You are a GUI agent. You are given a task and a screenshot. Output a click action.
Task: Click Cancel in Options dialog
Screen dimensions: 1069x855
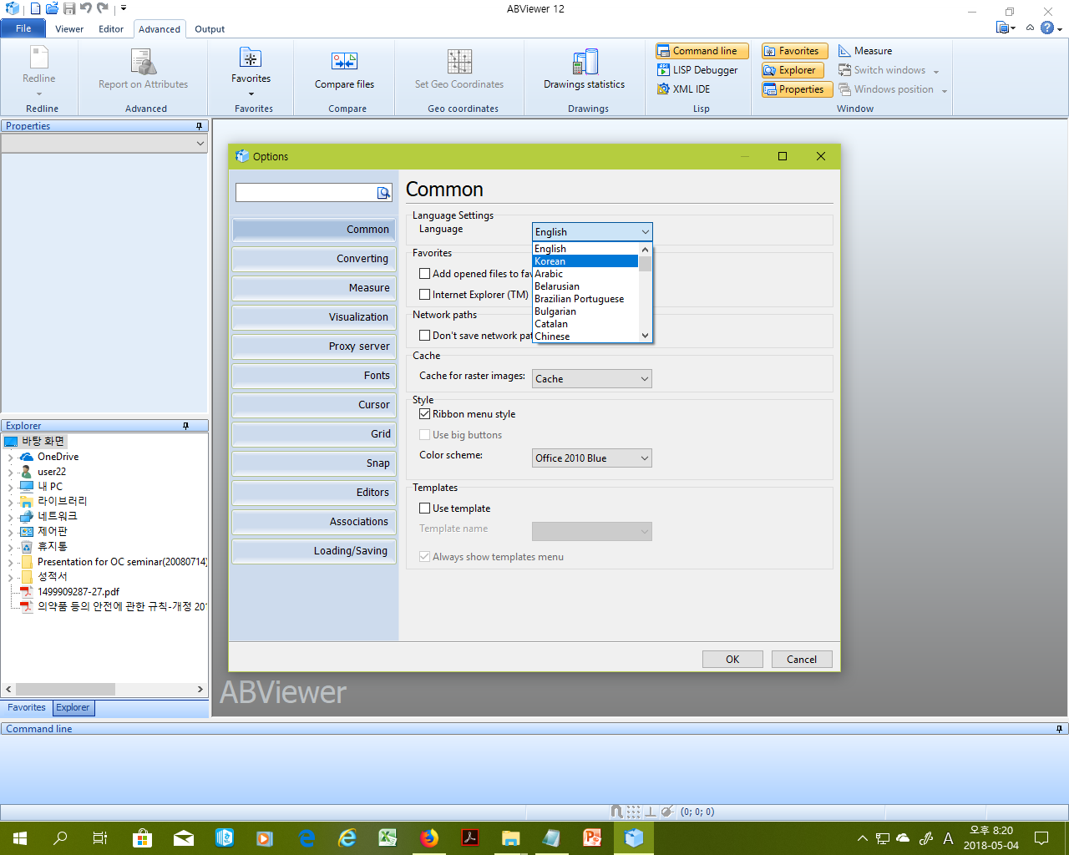pos(802,660)
